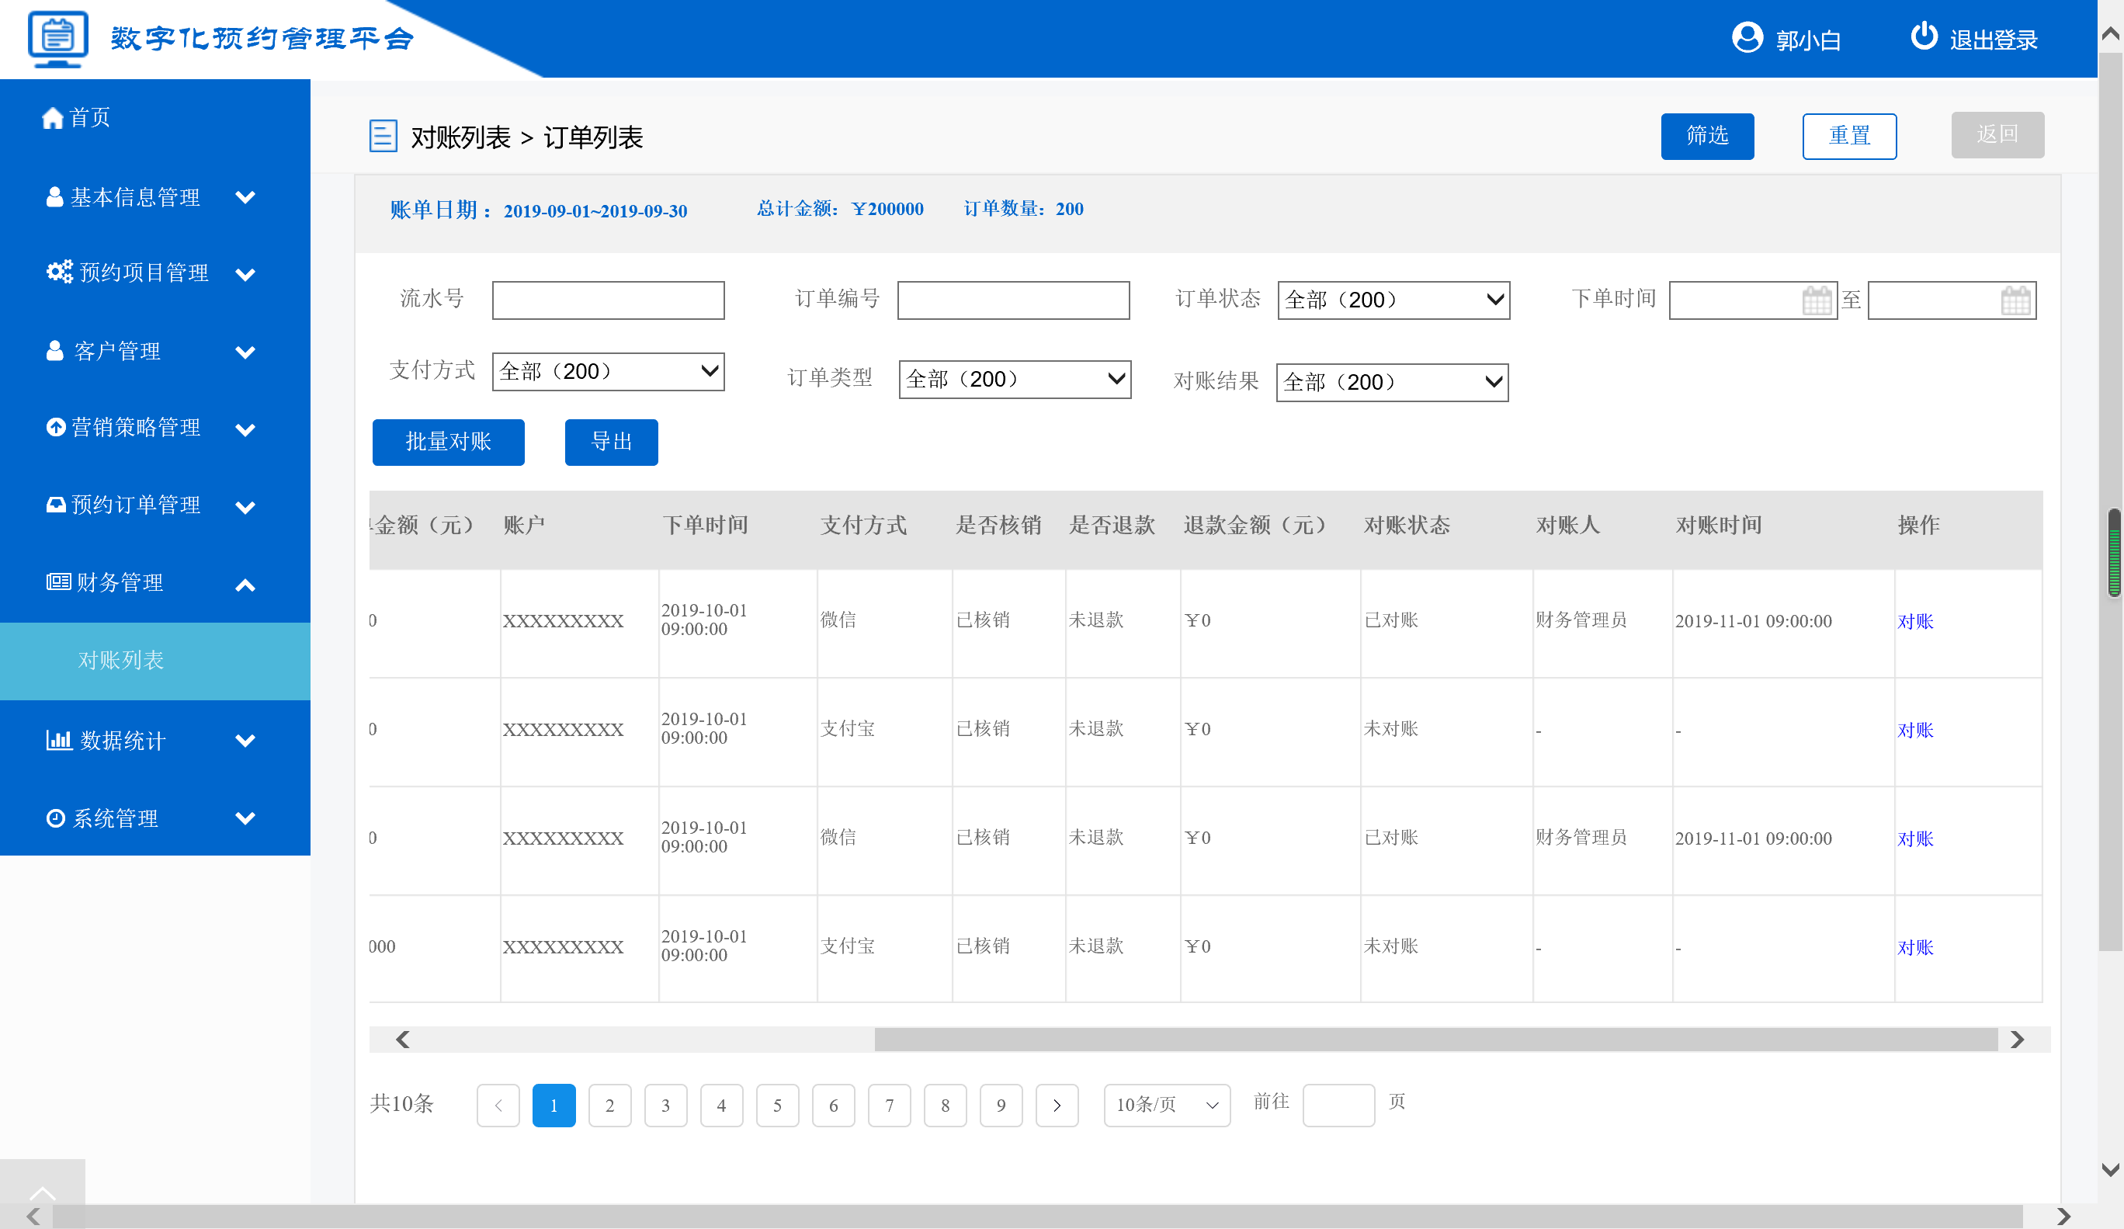Click 退出登录 to log out
2124x1229 pixels.
[1993, 40]
